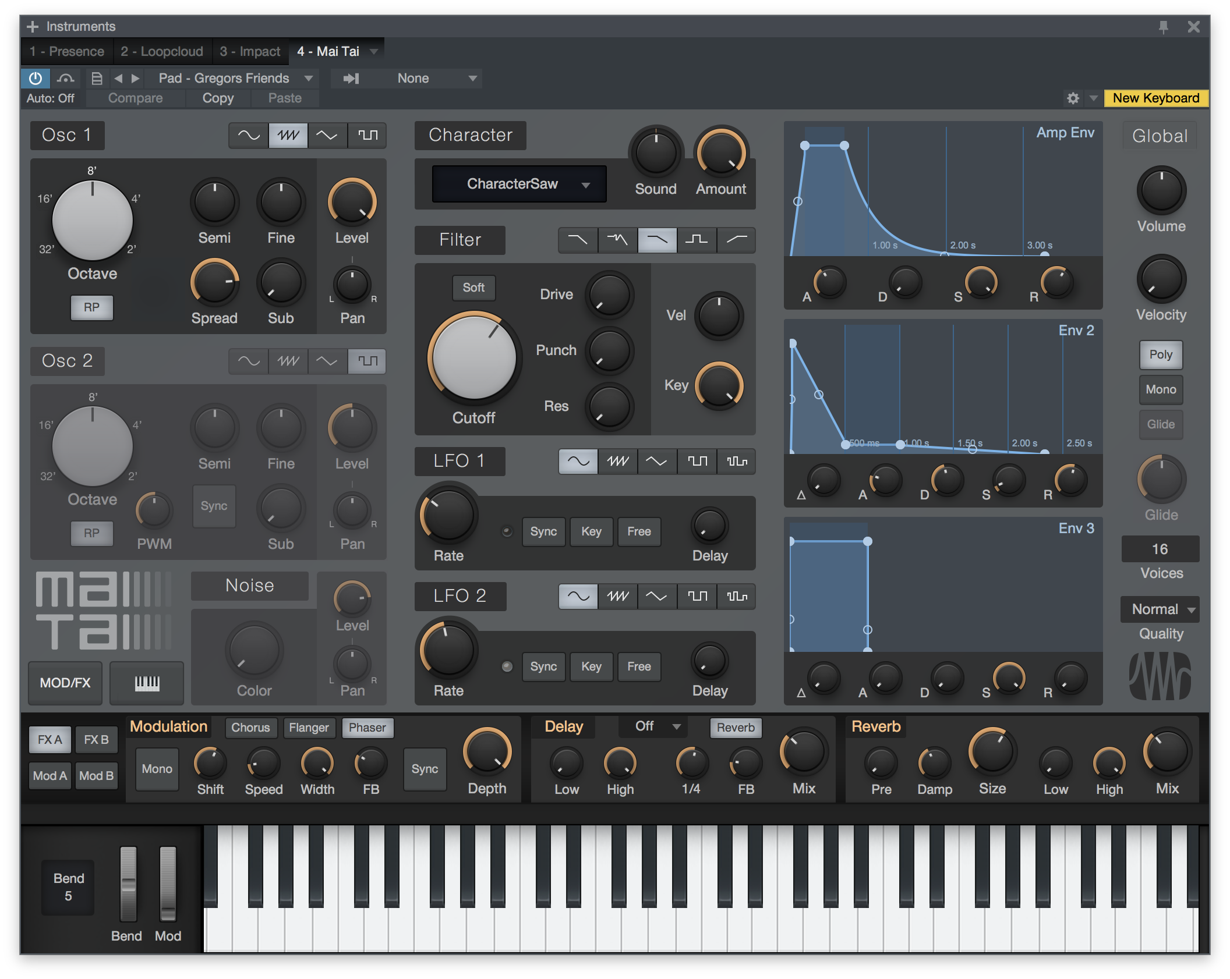Open the Delay Off sync dropdown

click(654, 726)
